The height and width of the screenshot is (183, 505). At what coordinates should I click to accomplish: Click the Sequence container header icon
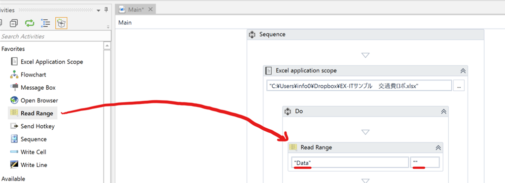(x=252, y=35)
